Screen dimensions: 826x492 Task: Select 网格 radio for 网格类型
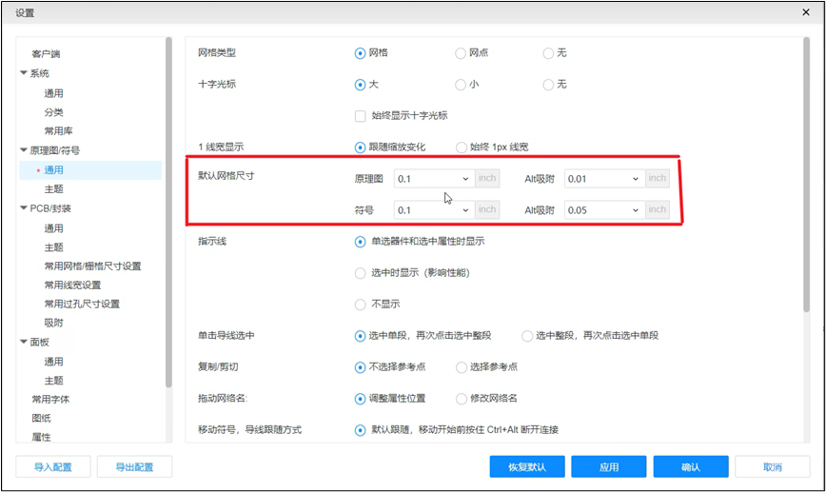point(360,53)
